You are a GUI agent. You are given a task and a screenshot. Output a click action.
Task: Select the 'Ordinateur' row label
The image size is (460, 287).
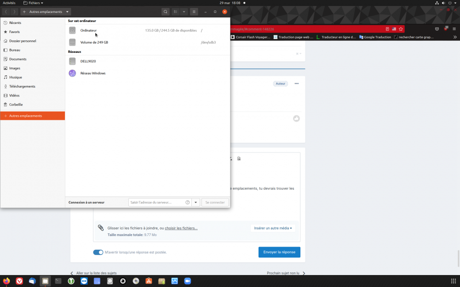coord(88,30)
